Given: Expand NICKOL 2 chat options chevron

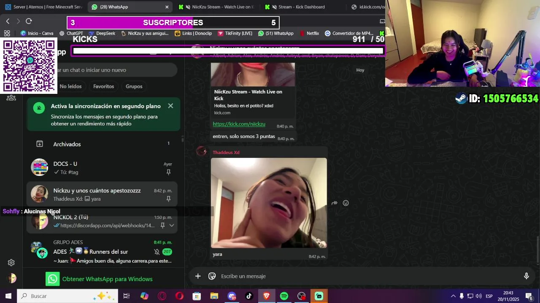Looking at the screenshot, I should [172, 226].
